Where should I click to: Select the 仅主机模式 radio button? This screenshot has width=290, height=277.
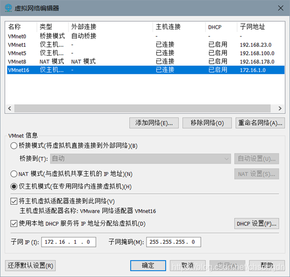coord(14,186)
